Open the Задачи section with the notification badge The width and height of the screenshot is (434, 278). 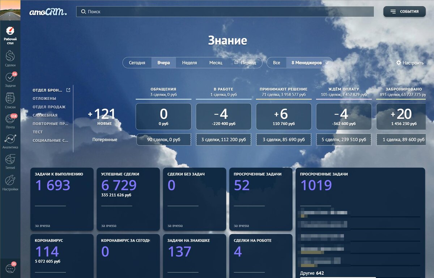(10, 79)
